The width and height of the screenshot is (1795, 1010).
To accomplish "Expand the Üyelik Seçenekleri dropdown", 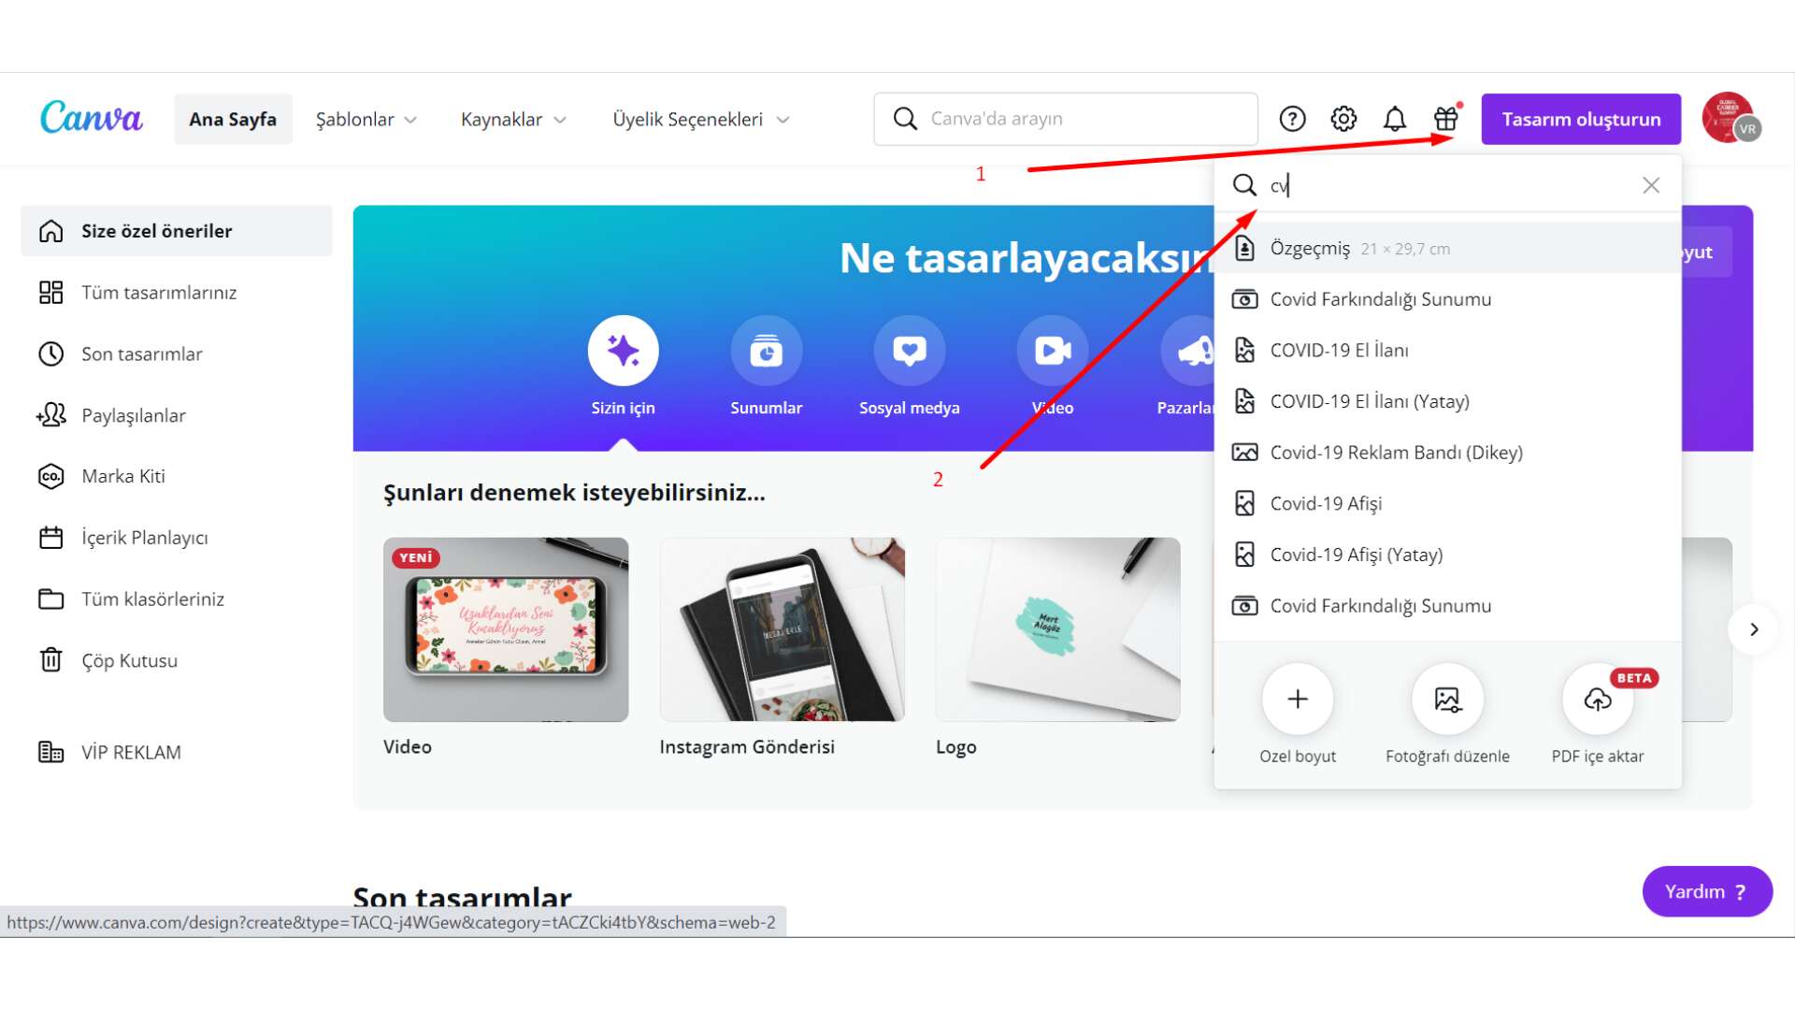I will pos(701,119).
